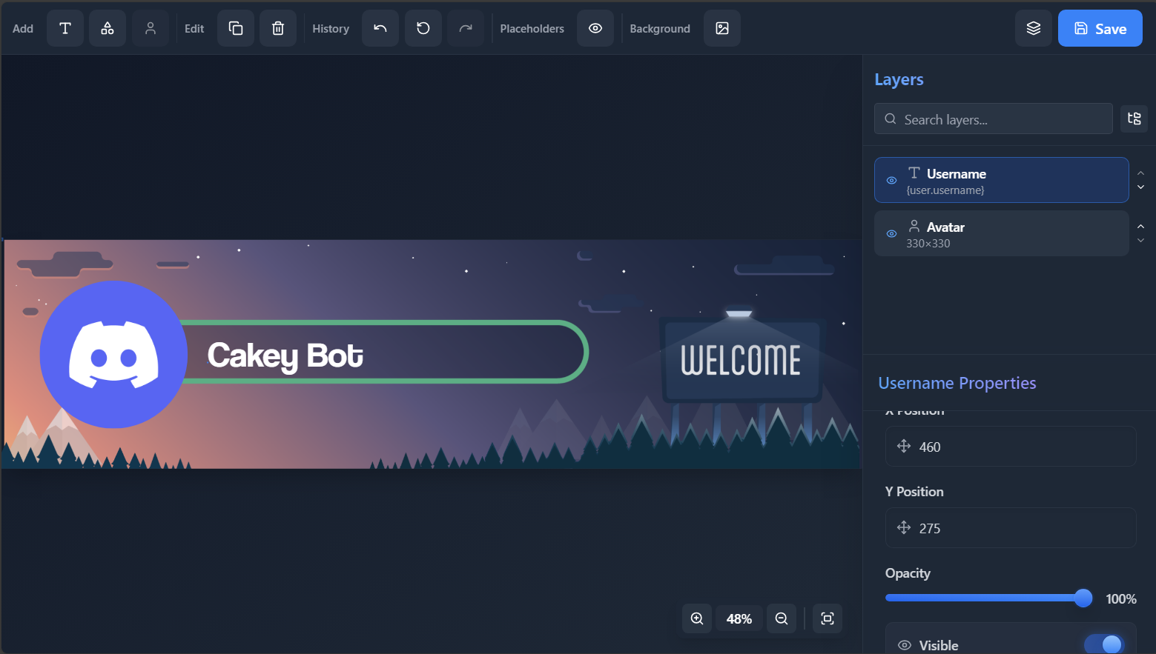1156x654 pixels.
Task: Add a shape element
Action: pyautogui.click(x=108, y=28)
